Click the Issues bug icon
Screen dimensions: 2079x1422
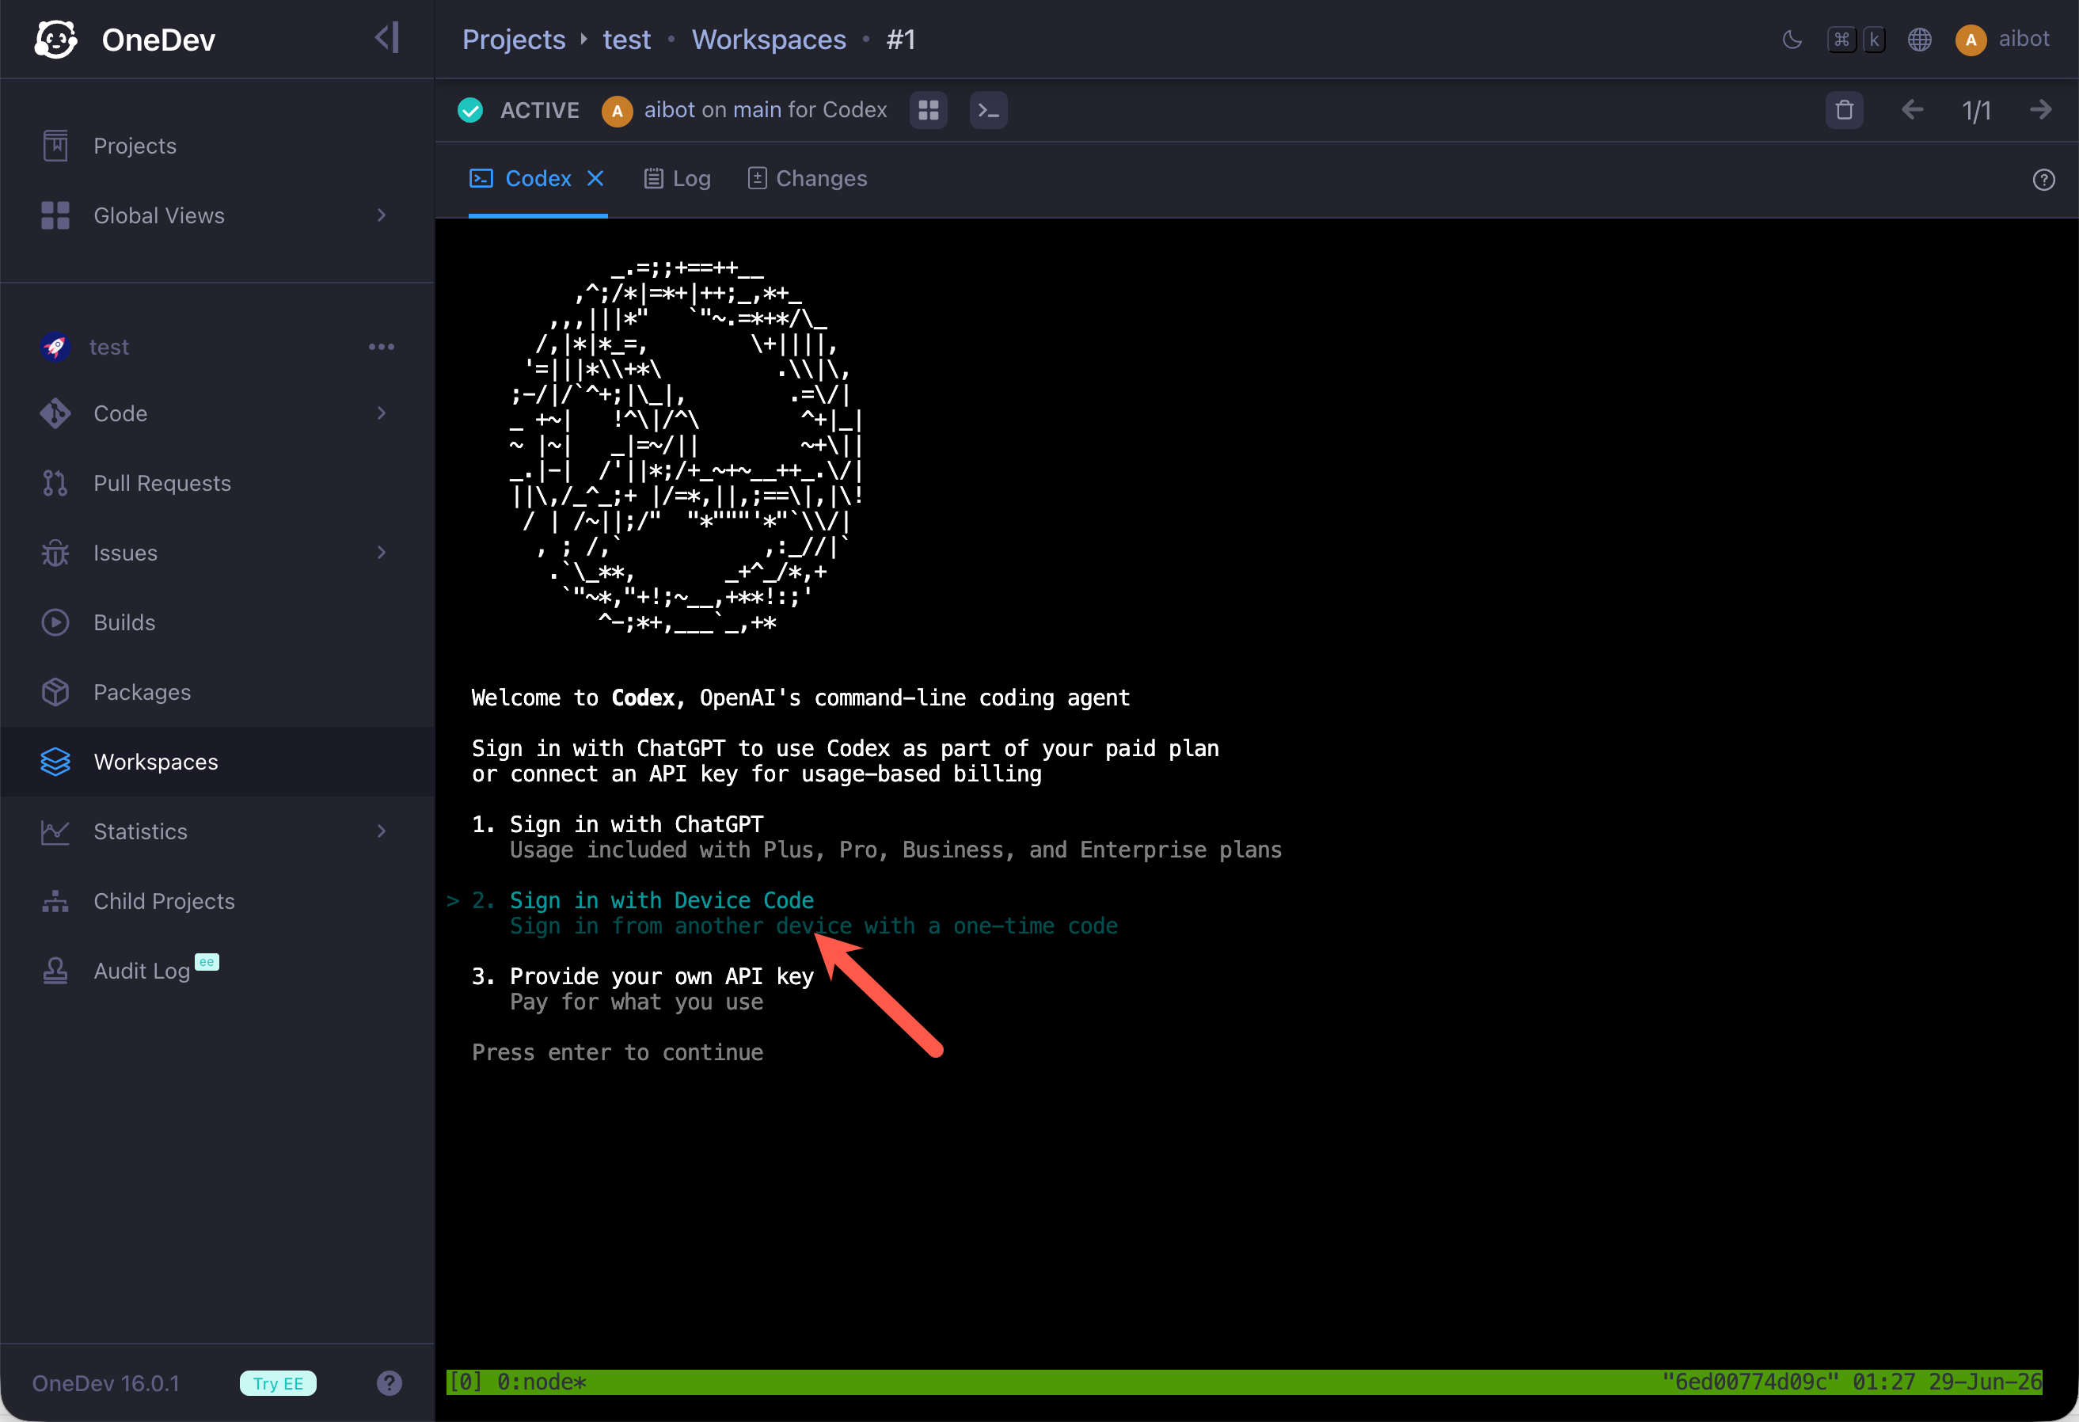(x=55, y=553)
